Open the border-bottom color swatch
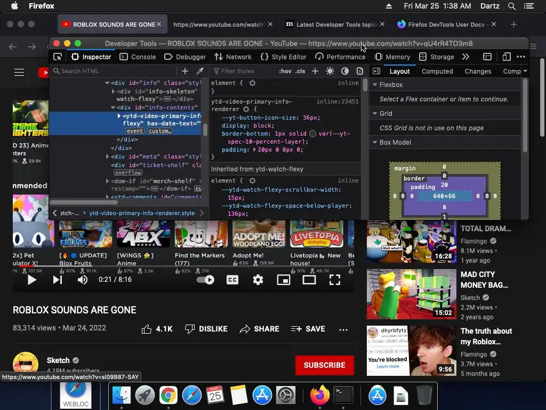 click(312, 134)
